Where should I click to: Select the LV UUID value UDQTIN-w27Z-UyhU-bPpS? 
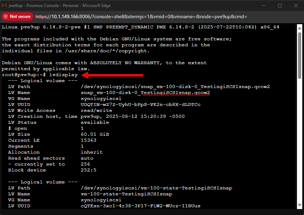[110, 104]
